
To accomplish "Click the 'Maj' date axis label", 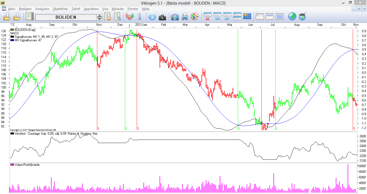I will (x=229, y=25).
